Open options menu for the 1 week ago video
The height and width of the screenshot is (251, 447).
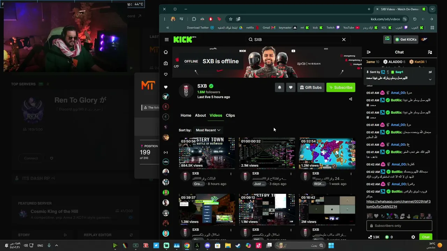tap(351, 174)
